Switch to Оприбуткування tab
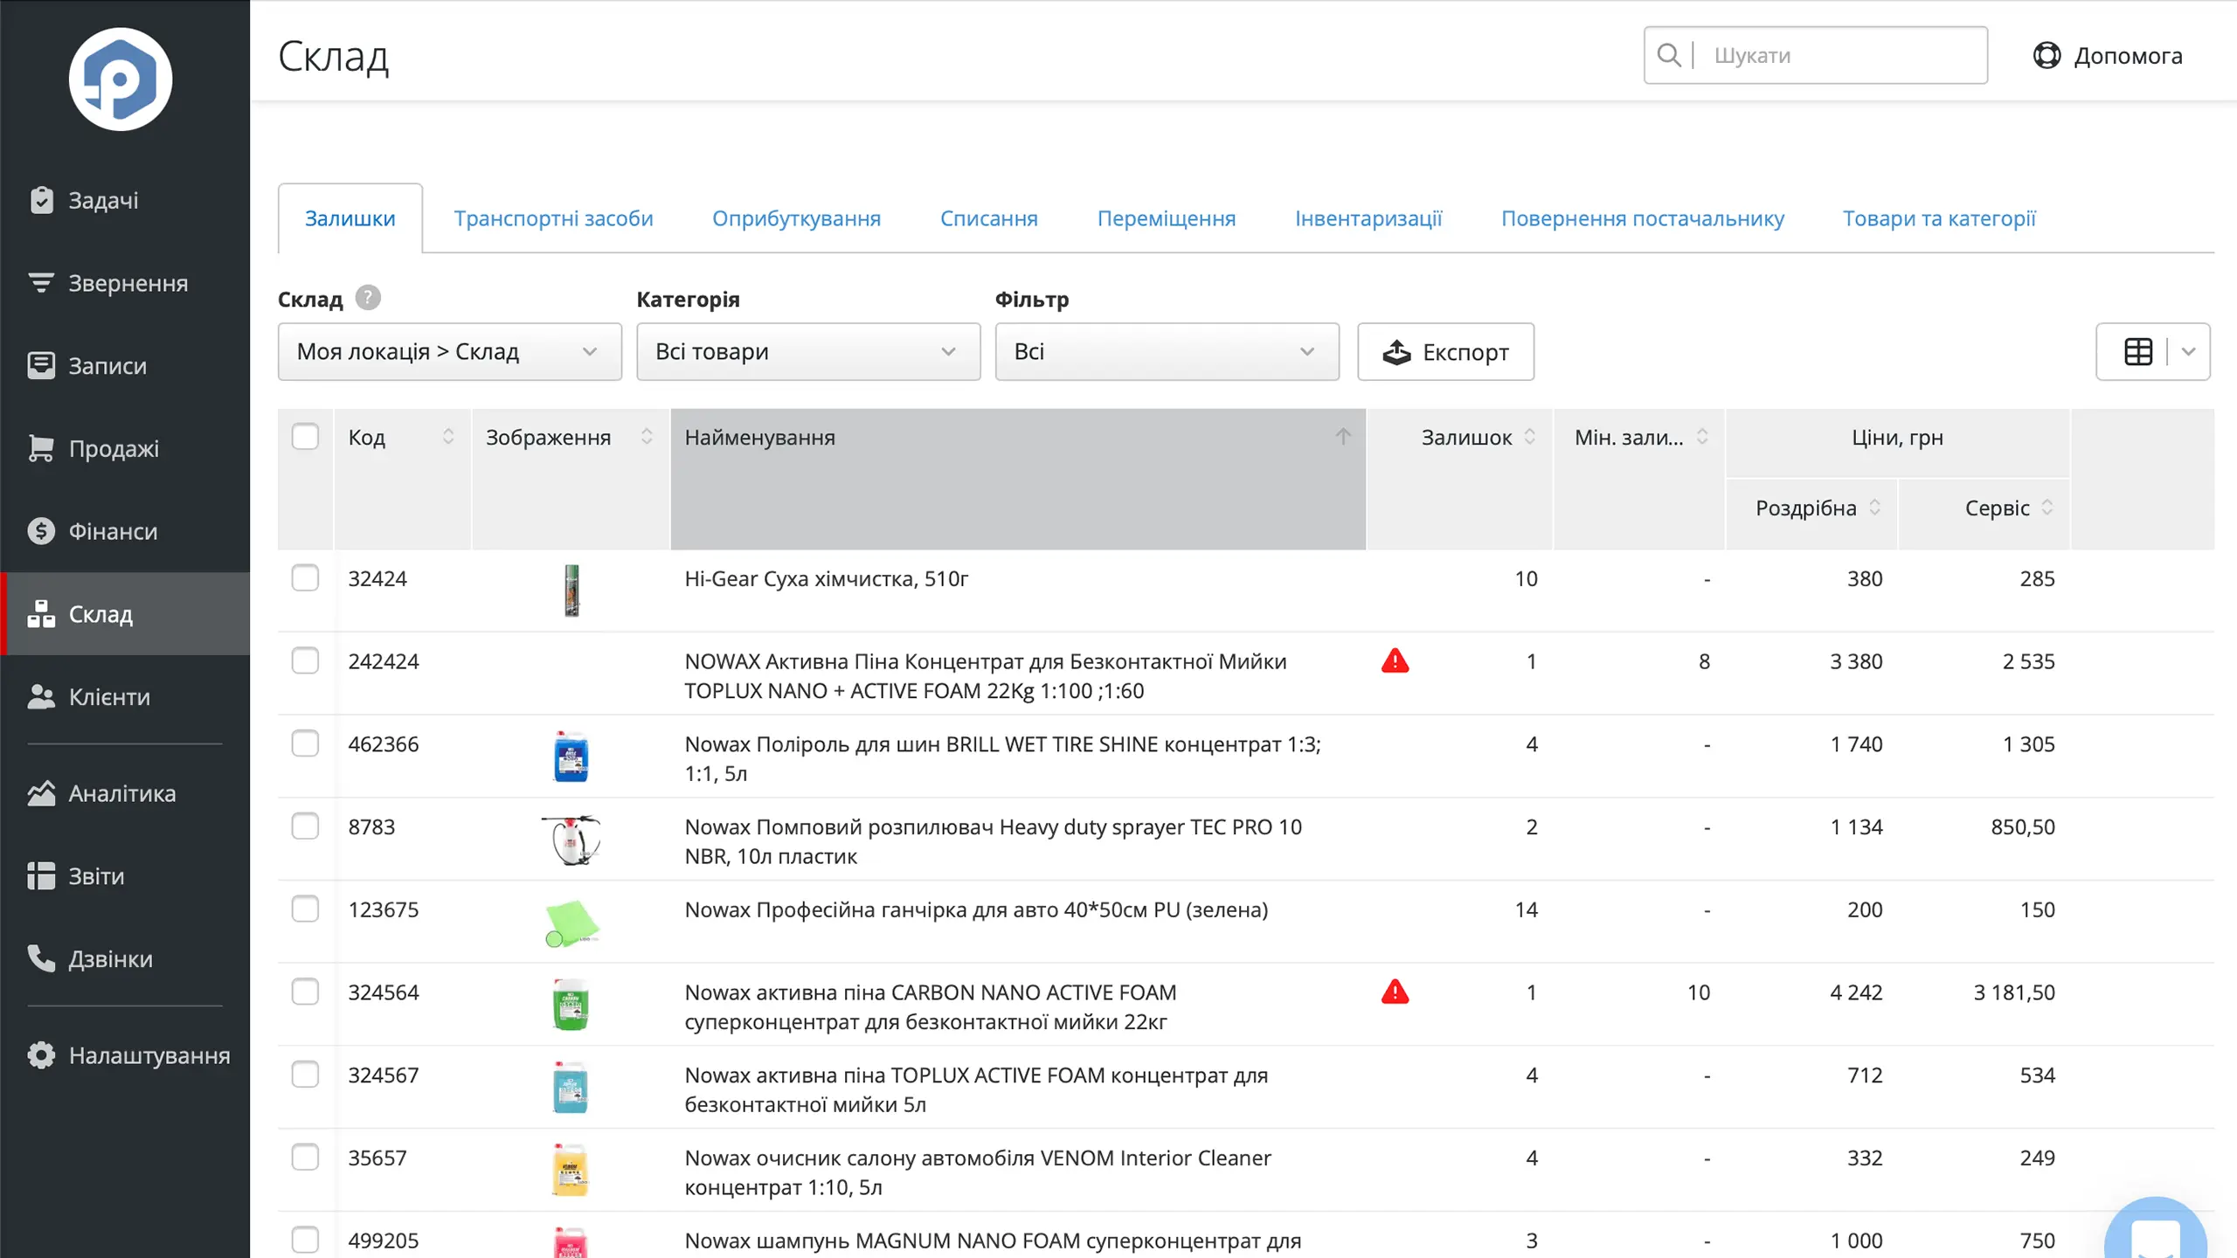 [x=796, y=218]
